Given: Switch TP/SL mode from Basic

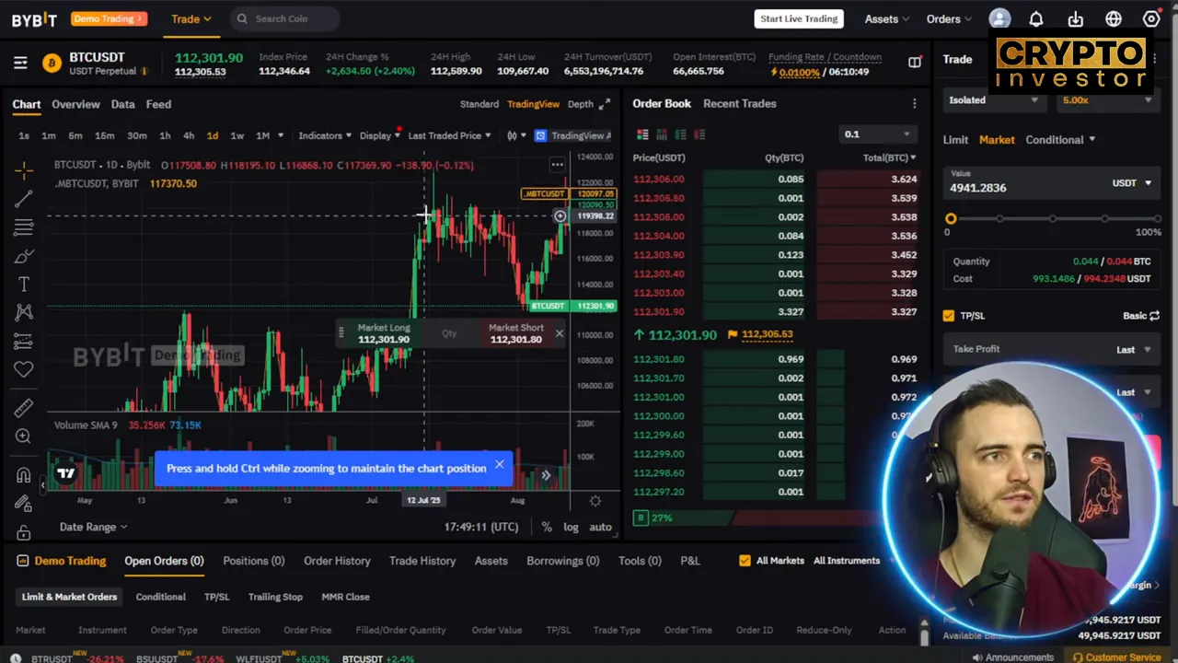Looking at the screenshot, I should [x=1141, y=316].
